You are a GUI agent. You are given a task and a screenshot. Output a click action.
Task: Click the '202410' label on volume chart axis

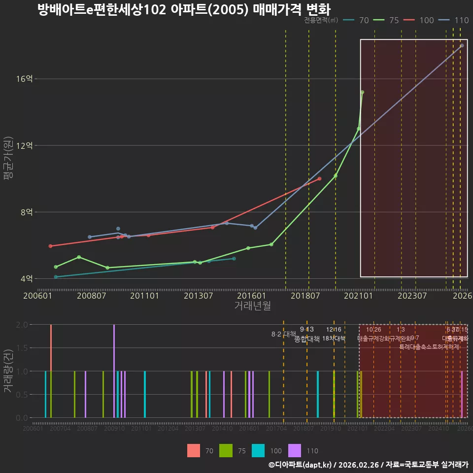tap(439, 428)
